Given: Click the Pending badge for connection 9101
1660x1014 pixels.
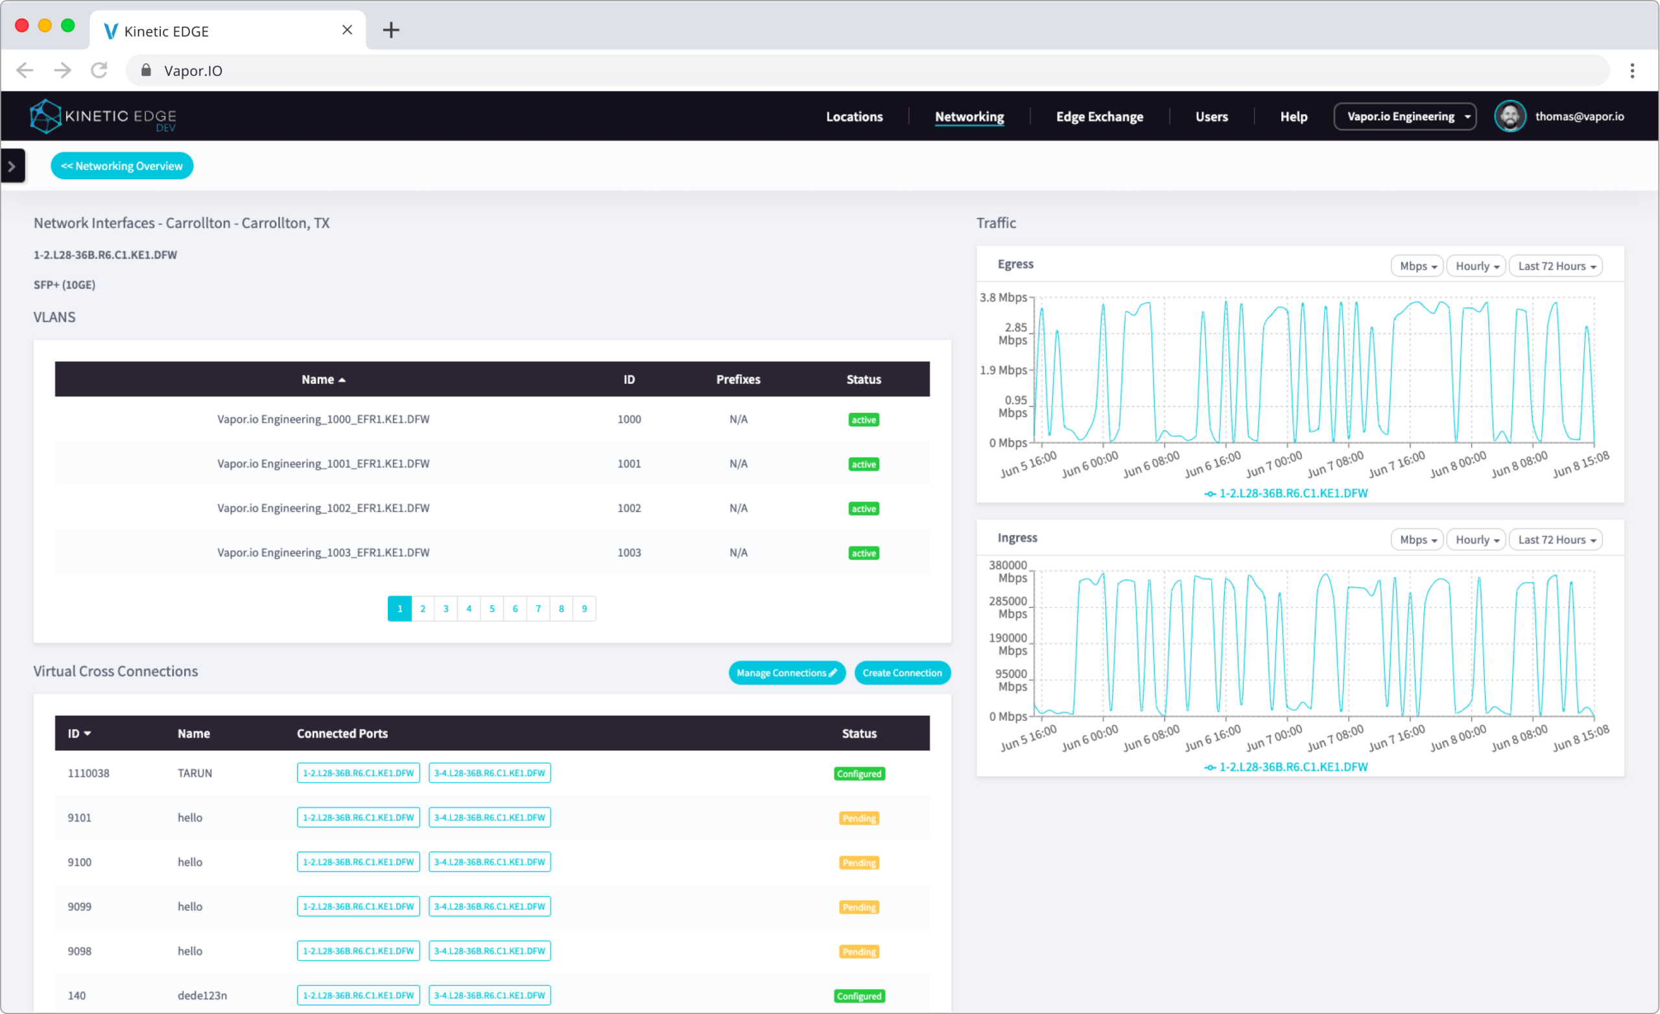Looking at the screenshot, I should [859, 819].
